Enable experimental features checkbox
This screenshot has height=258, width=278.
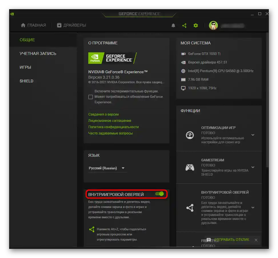coord(90,97)
